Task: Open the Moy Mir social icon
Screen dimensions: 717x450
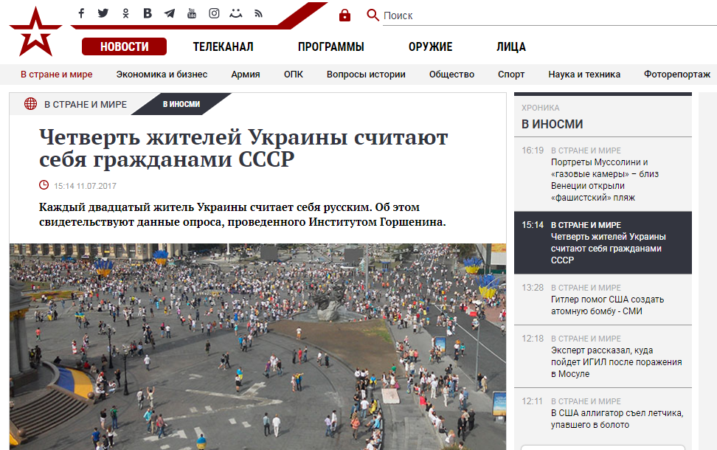Action: [236, 13]
